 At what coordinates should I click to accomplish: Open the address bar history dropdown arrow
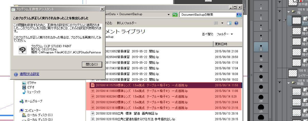pyautogui.click(x=169, y=15)
